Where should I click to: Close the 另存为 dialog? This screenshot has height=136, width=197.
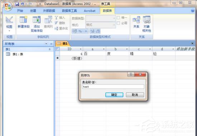(140, 74)
